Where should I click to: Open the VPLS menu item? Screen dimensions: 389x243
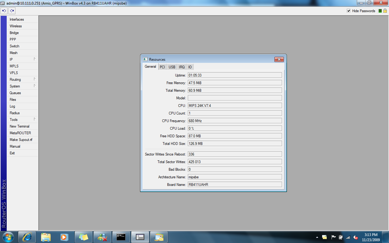(22, 73)
